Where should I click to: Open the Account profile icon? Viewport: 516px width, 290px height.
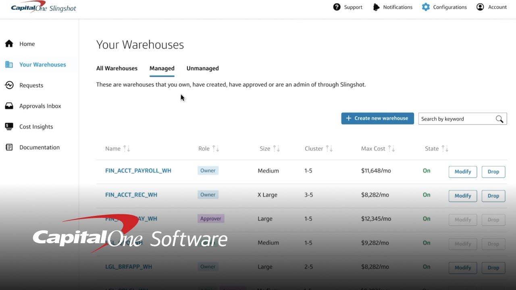pyautogui.click(x=480, y=7)
